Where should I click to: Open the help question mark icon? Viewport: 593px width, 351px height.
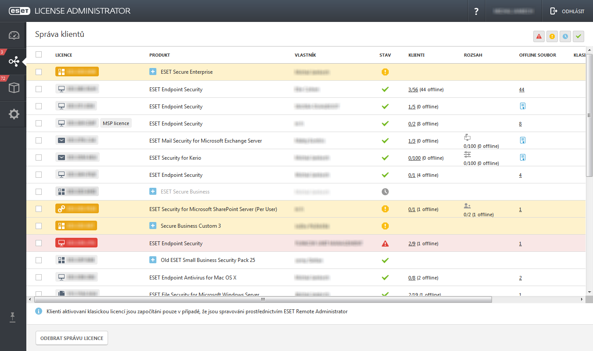[476, 11]
